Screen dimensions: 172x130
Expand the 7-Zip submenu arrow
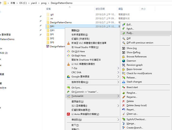tap(118, 68)
